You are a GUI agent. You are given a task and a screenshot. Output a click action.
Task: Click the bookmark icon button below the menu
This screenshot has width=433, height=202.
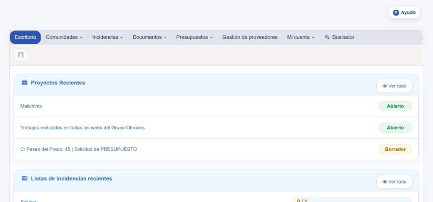pyautogui.click(x=21, y=55)
